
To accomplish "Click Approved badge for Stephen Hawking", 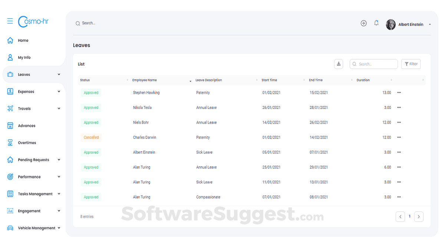I will click(x=91, y=93).
